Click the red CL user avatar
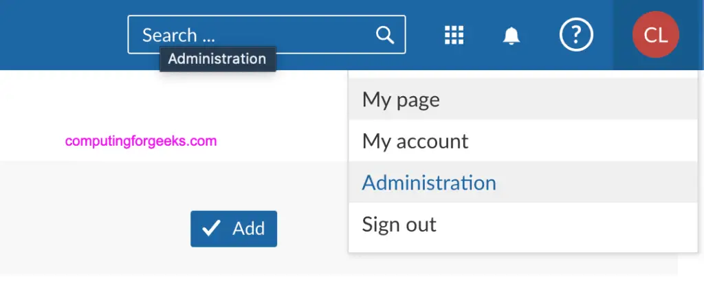704x290 pixels. (655, 34)
